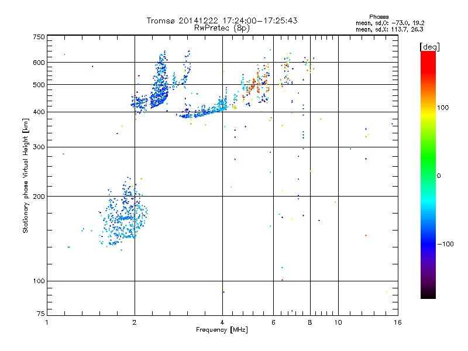Image resolution: width=468 pixels, height=351 pixels.
Task: Click the 'Stationary phase Virtual Height [km]' axis label
Action: (x=26, y=175)
